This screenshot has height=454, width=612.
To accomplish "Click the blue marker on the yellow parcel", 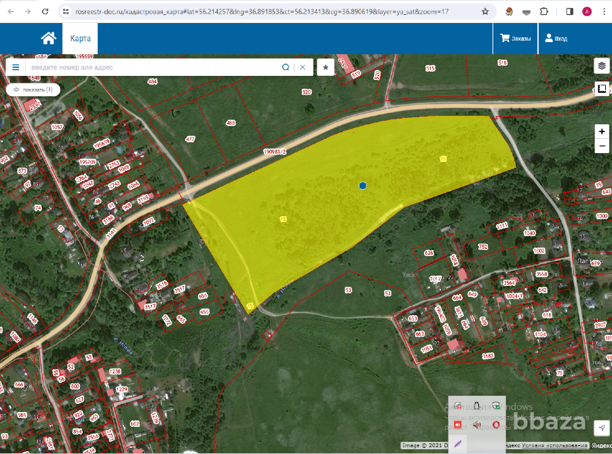I will [x=363, y=185].
